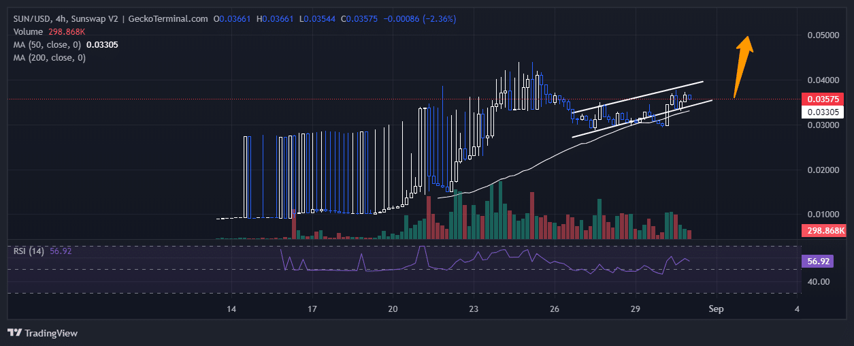Click the close price C0.03575 value

pyautogui.click(x=360, y=19)
